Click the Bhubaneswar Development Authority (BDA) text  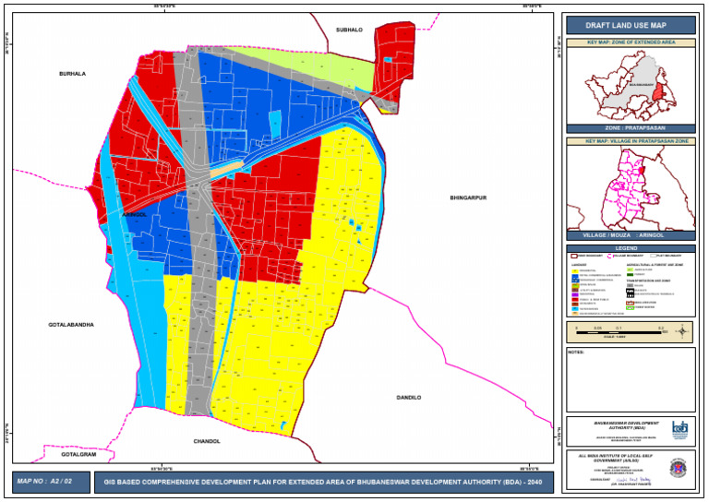[x=626, y=425]
